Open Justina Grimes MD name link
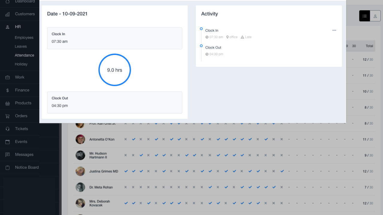 click(104, 171)
